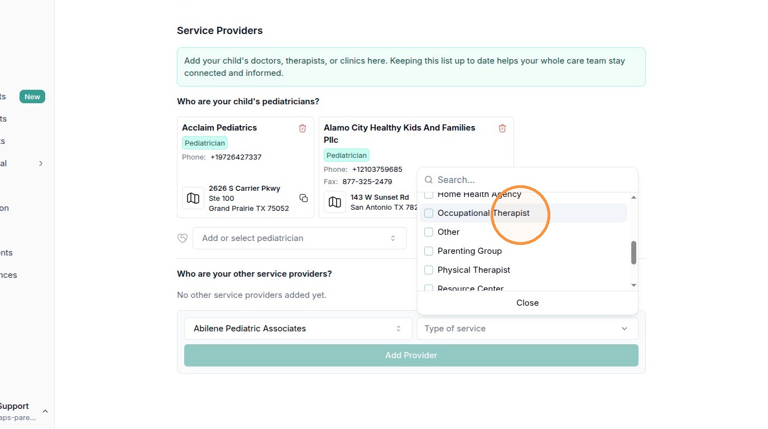Viewport: 768px width, 429px height.
Task: Click the heart icon beside pediatrician selector
Action: [183, 238]
